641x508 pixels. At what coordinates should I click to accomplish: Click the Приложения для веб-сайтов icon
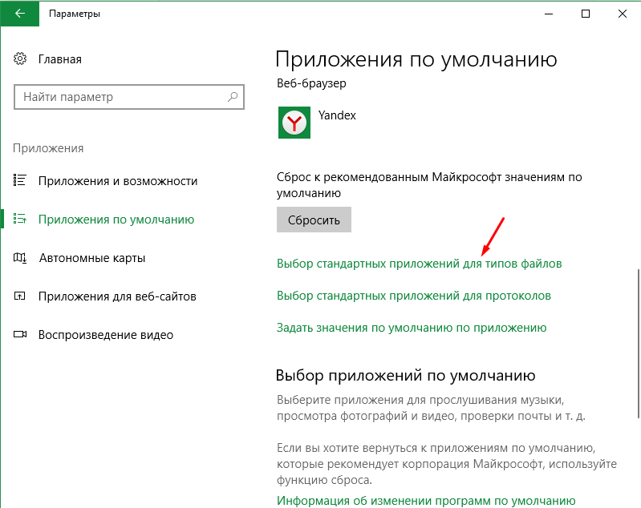(x=19, y=296)
